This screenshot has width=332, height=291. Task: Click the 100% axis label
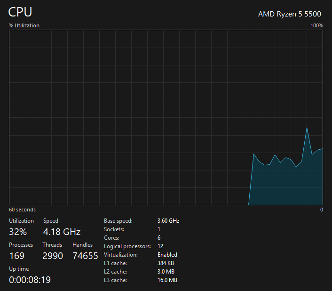click(x=316, y=25)
